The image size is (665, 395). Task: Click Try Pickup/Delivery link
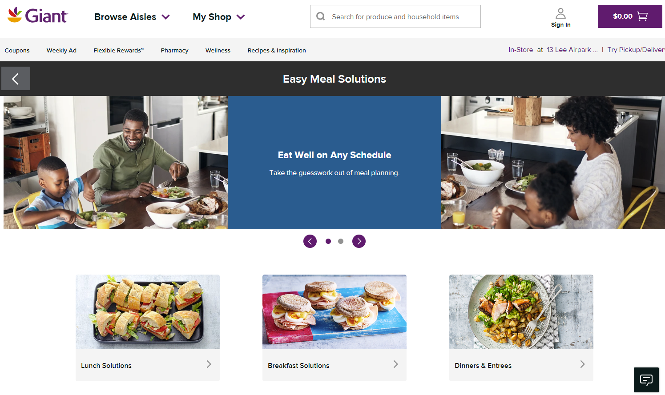click(x=636, y=50)
